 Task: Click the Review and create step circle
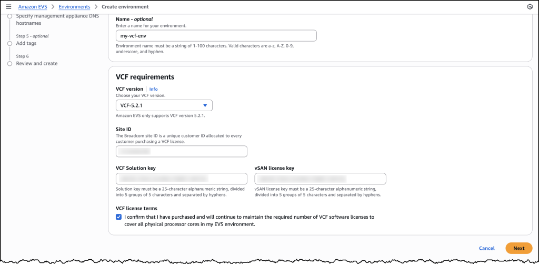point(9,63)
